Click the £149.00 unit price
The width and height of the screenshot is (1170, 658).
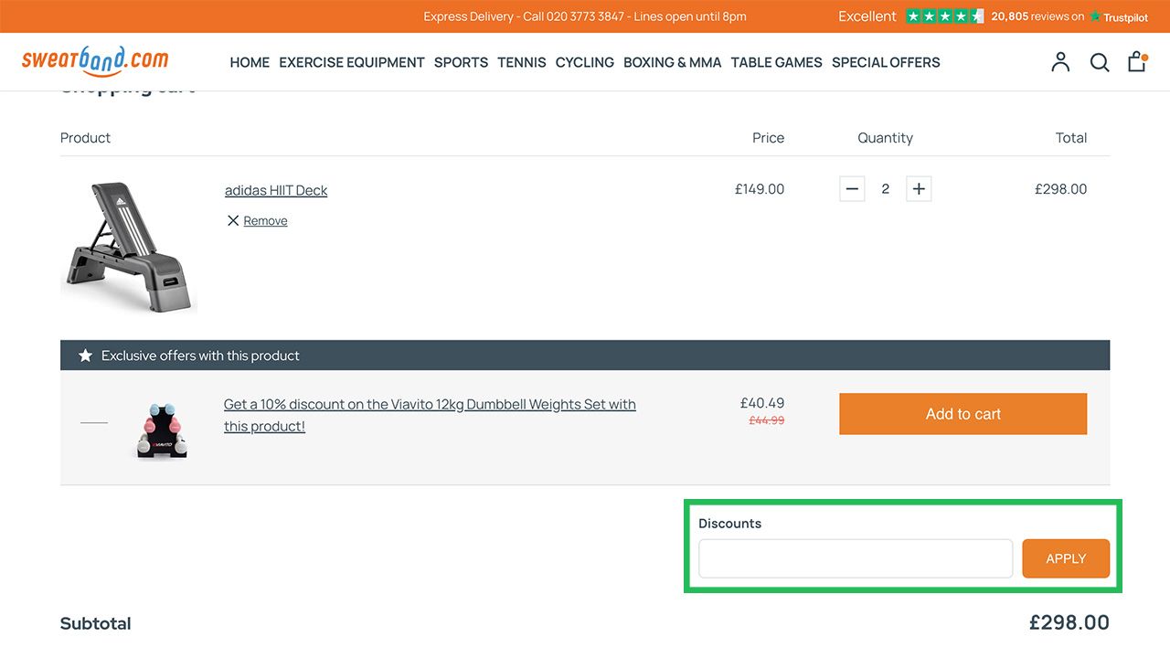coord(760,189)
